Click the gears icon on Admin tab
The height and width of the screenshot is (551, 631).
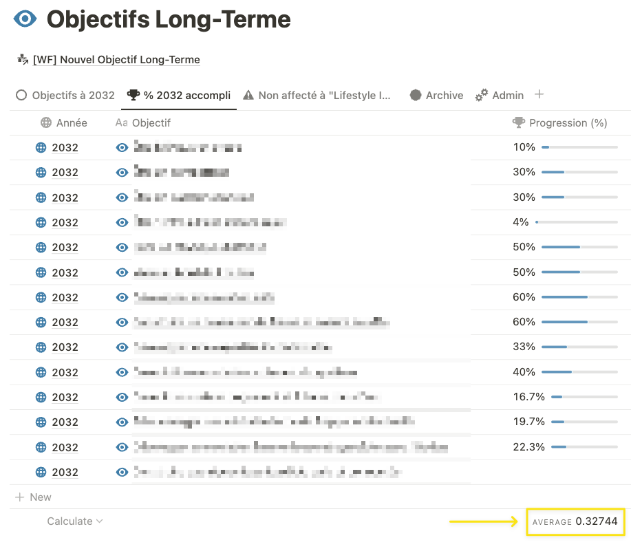pyautogui.click(x=482, y=96)
